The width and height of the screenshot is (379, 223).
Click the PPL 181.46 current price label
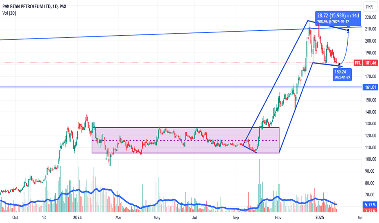365,63
